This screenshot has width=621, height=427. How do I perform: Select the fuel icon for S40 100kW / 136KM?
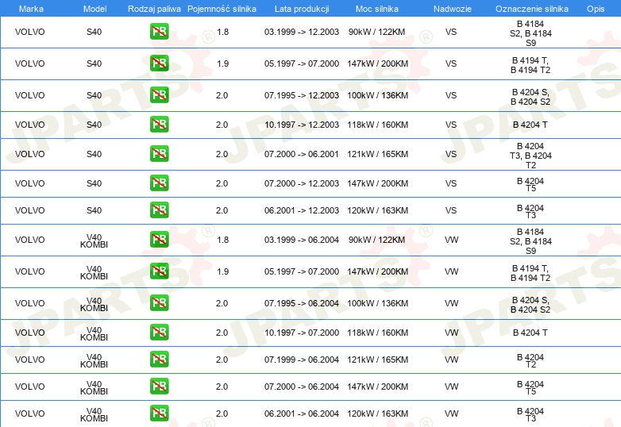159,95
